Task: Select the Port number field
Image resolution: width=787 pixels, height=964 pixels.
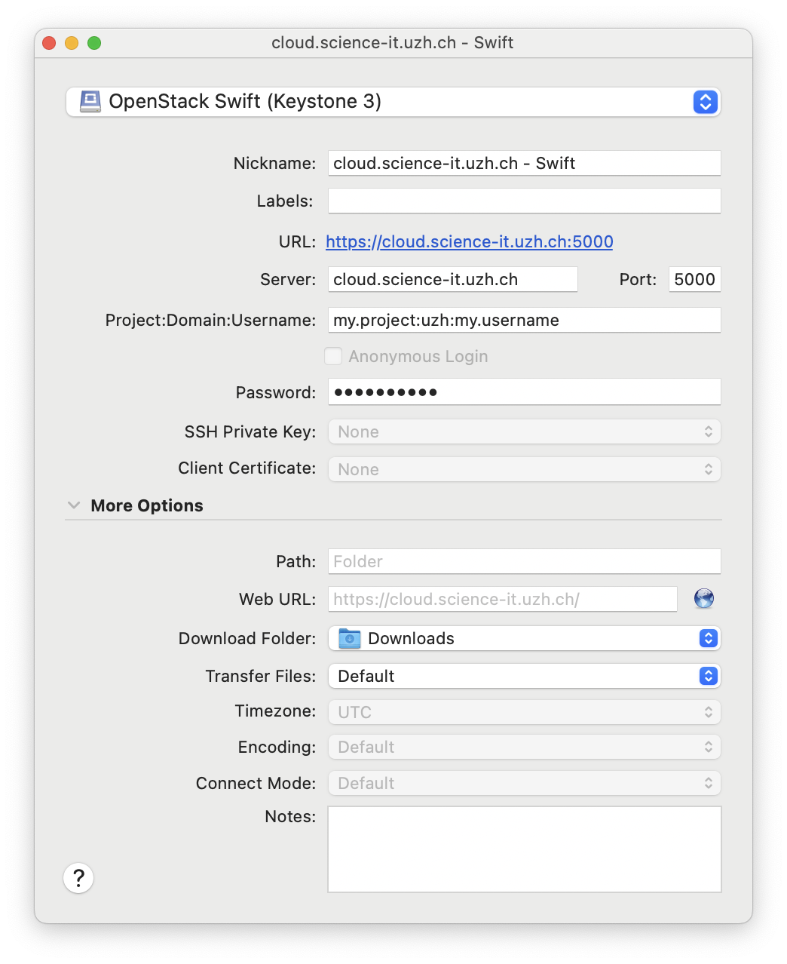Action: (694, 279)
